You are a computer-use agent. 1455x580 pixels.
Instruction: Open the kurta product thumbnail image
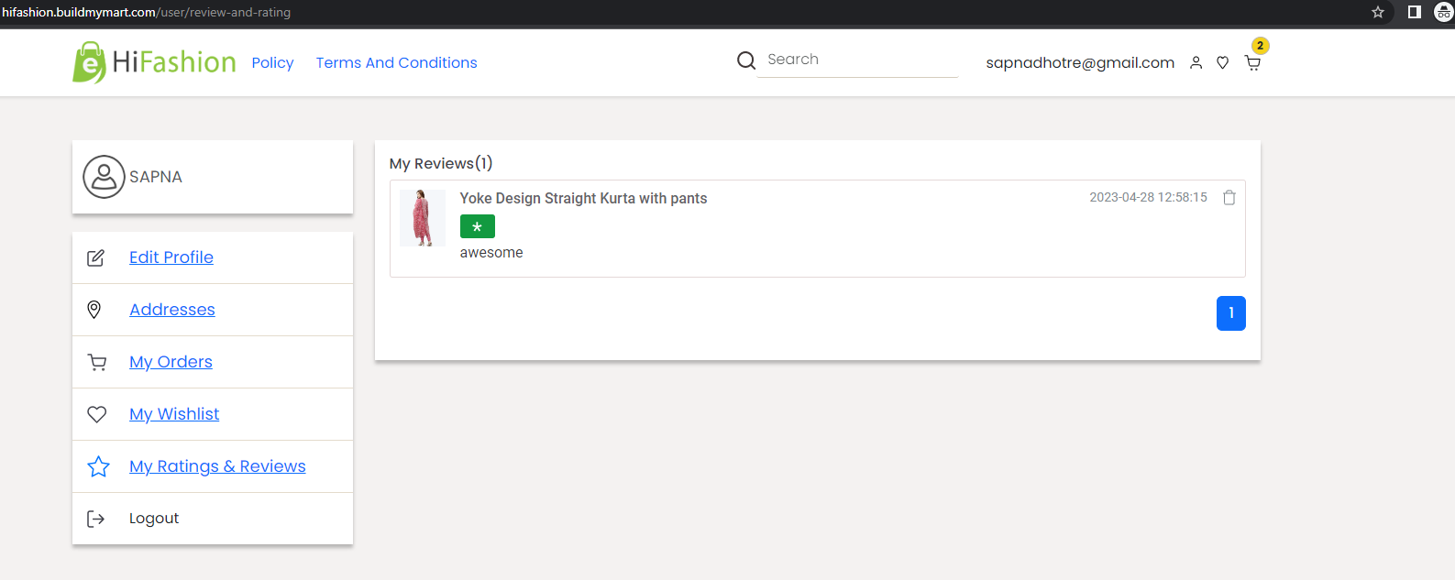click(423, 218)
